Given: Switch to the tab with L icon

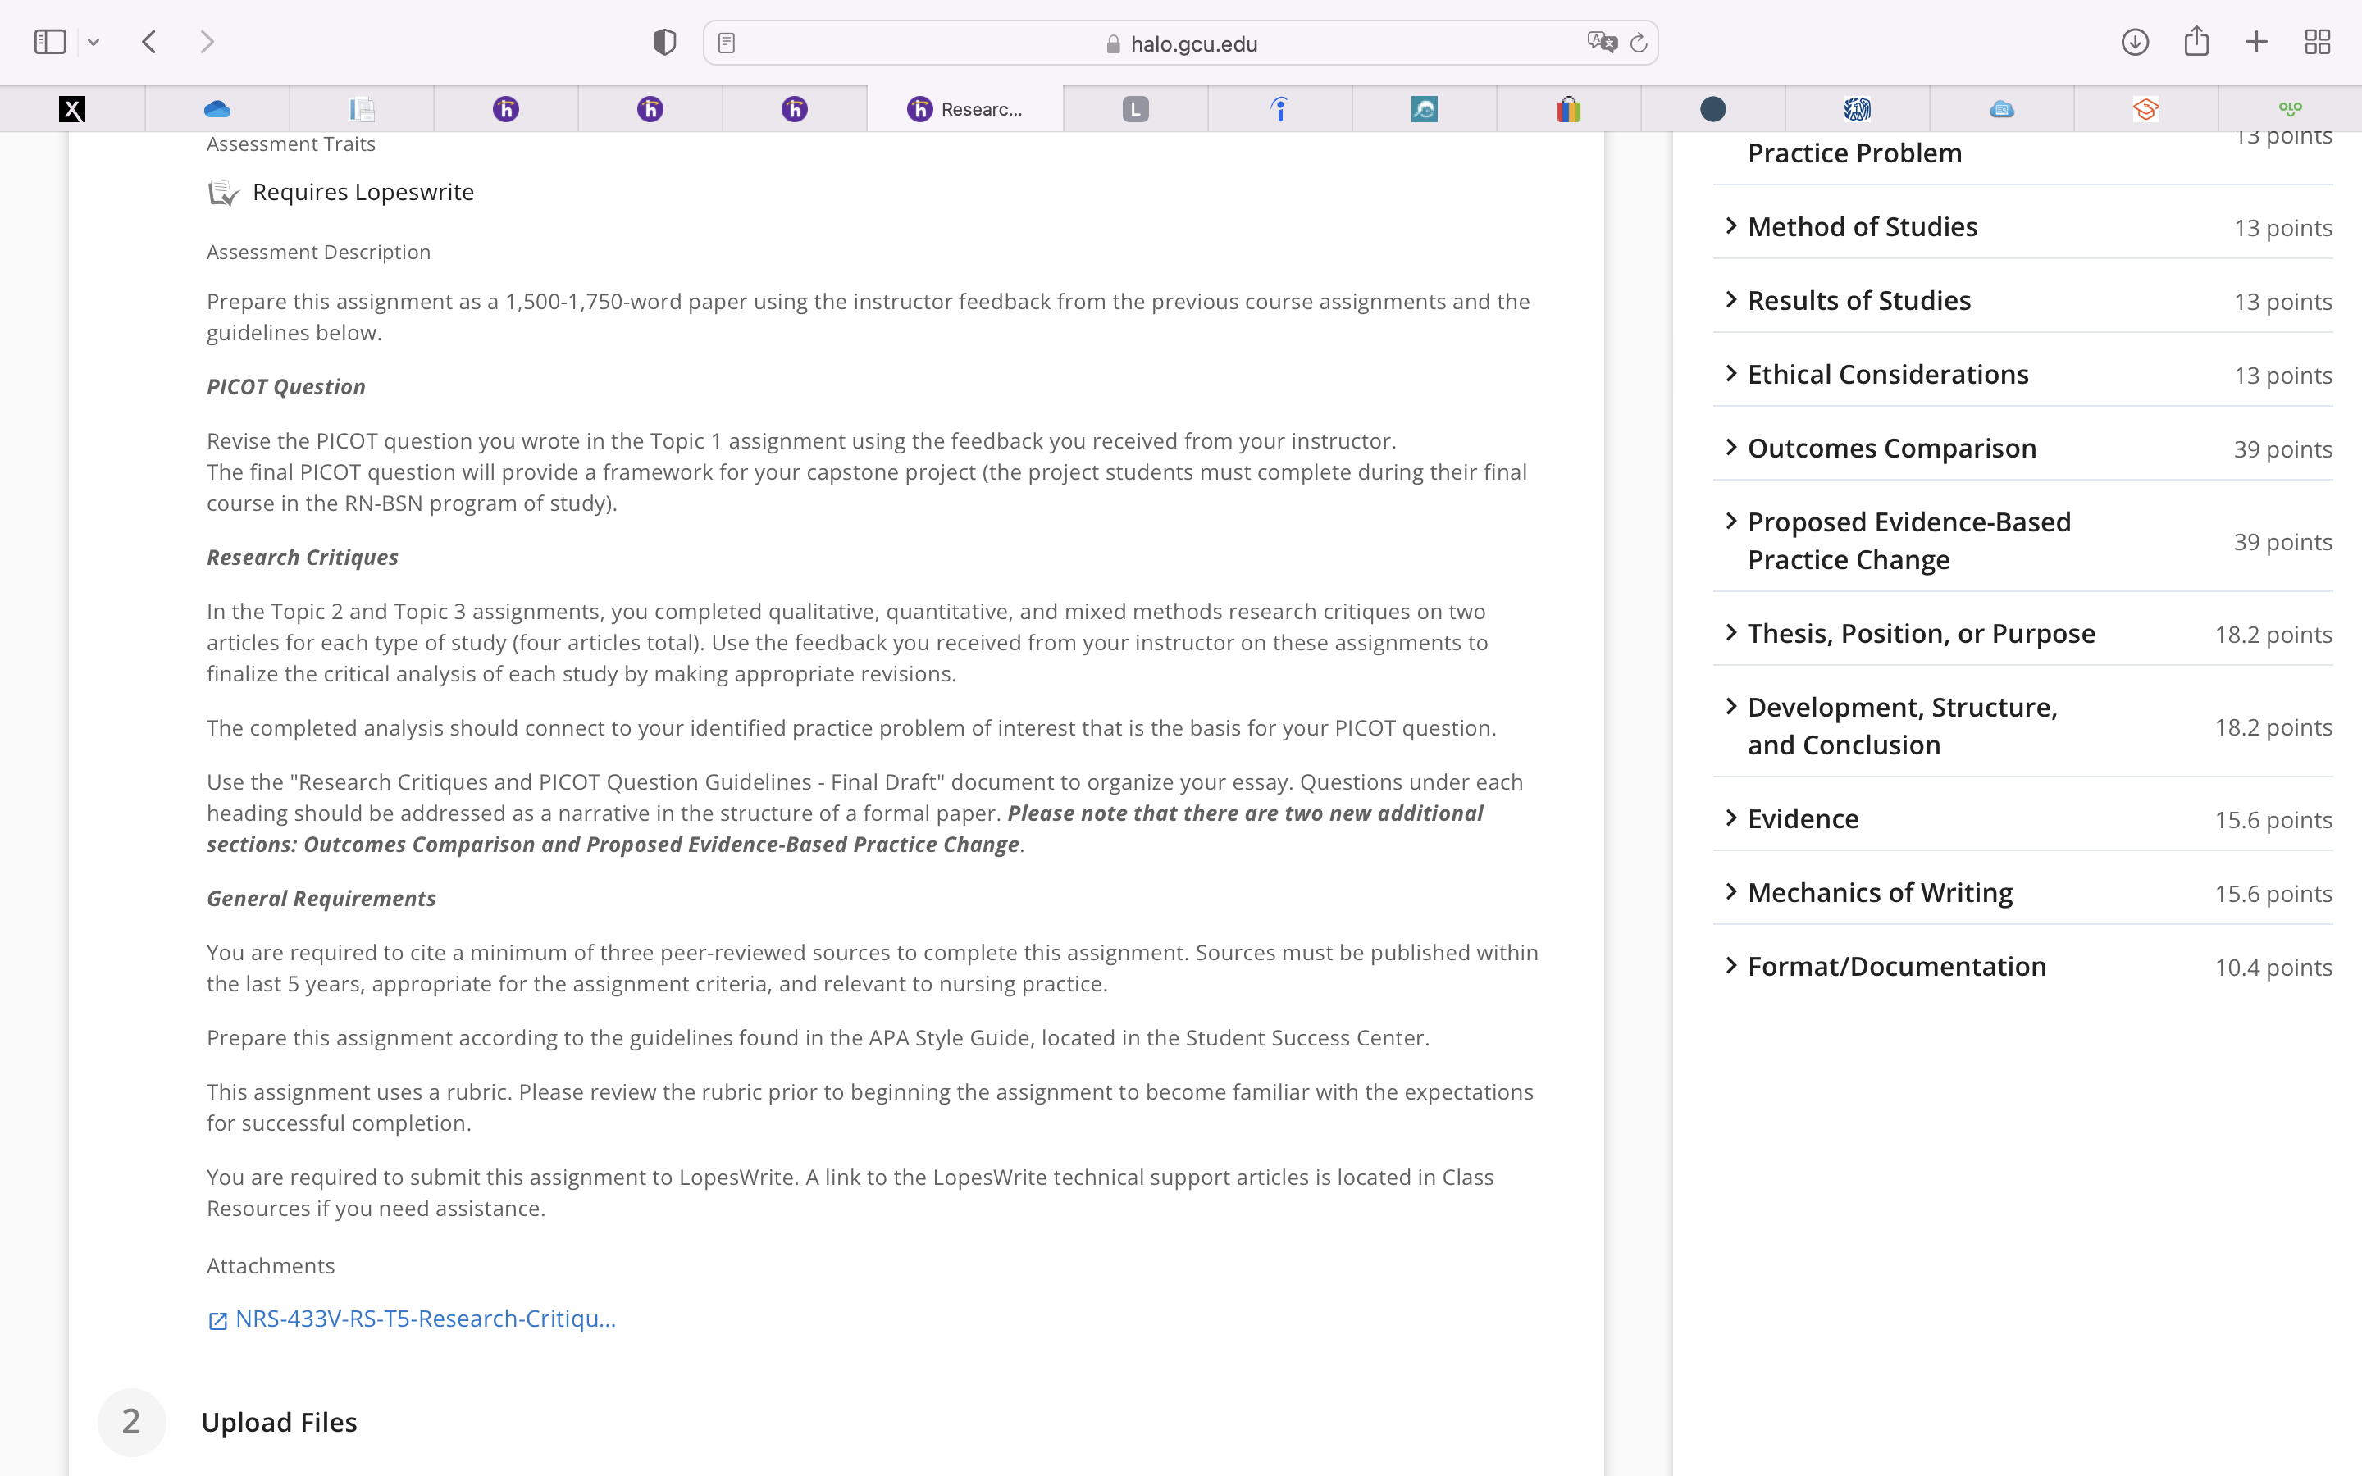Looking at the screenshot, I should [x=1135, y=108].
